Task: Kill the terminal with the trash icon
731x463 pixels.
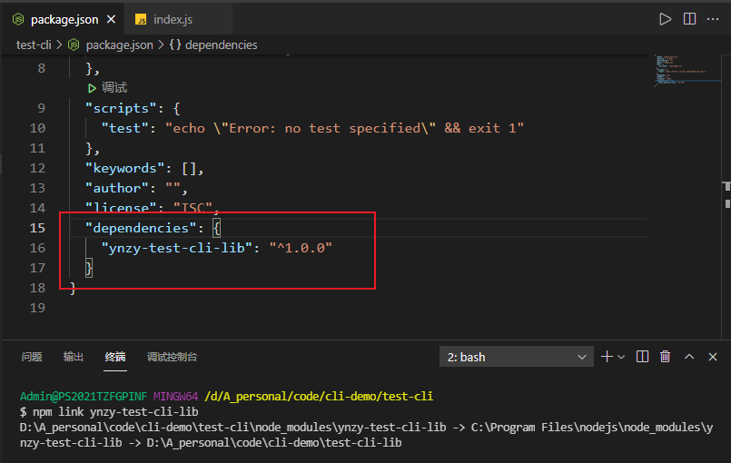Action: [x=666, y=357]
